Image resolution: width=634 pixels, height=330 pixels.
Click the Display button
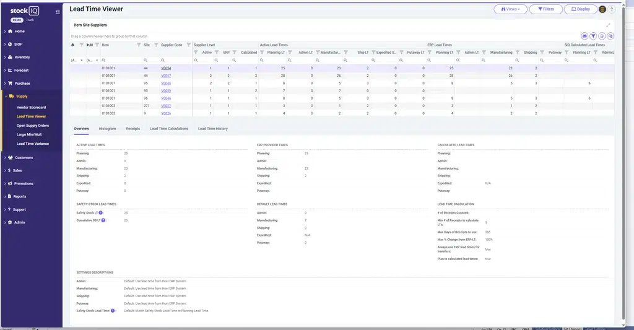tap(580, 9)
